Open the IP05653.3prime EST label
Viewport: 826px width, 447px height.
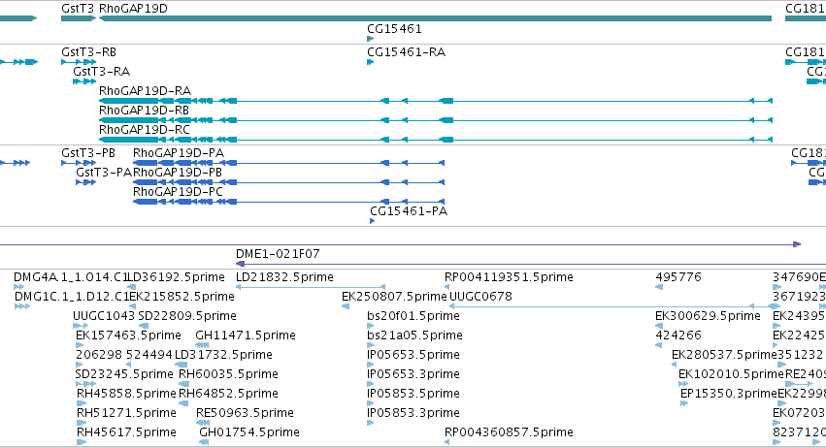pos(413,375)
